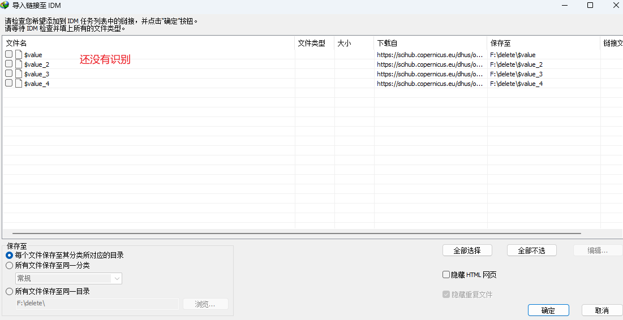Screen dimensions: 623x320
Task: Click the file icon next to $value
Action: click(19, 55)
